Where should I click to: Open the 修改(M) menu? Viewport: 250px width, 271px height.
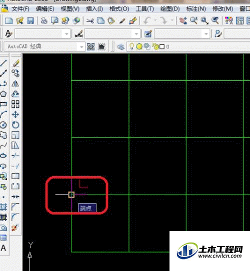click(222, 9)
